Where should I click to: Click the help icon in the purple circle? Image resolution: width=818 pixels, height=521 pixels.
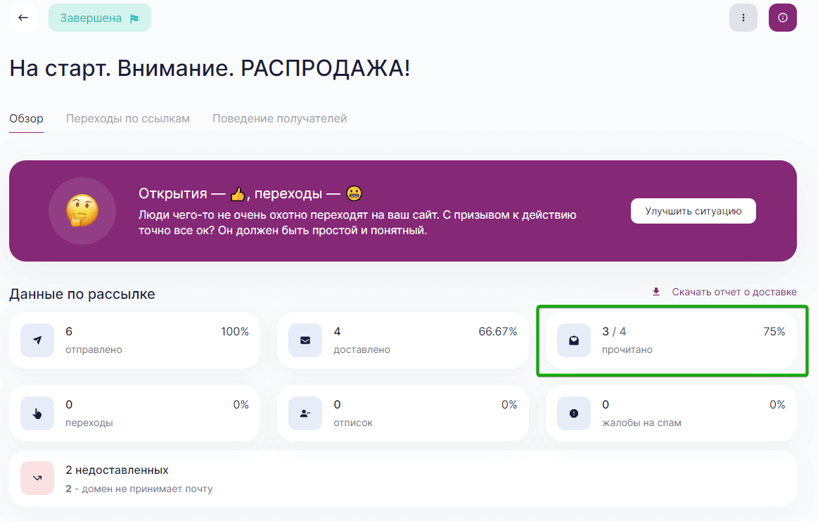(x=782, y=17)
